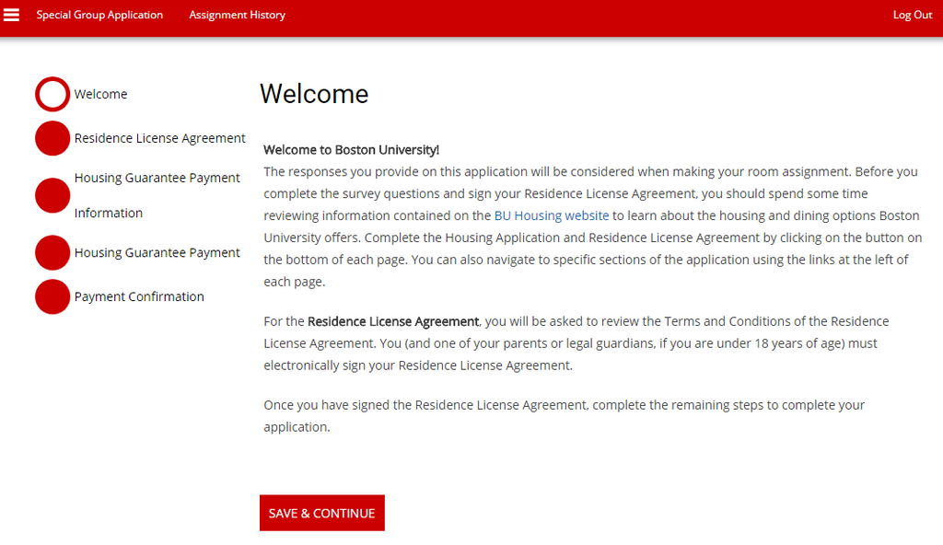This screenshot has height=545, width=943.
Task: Open Housing Guarantee Payment Information sidebar label
Action: pos(157,195)
